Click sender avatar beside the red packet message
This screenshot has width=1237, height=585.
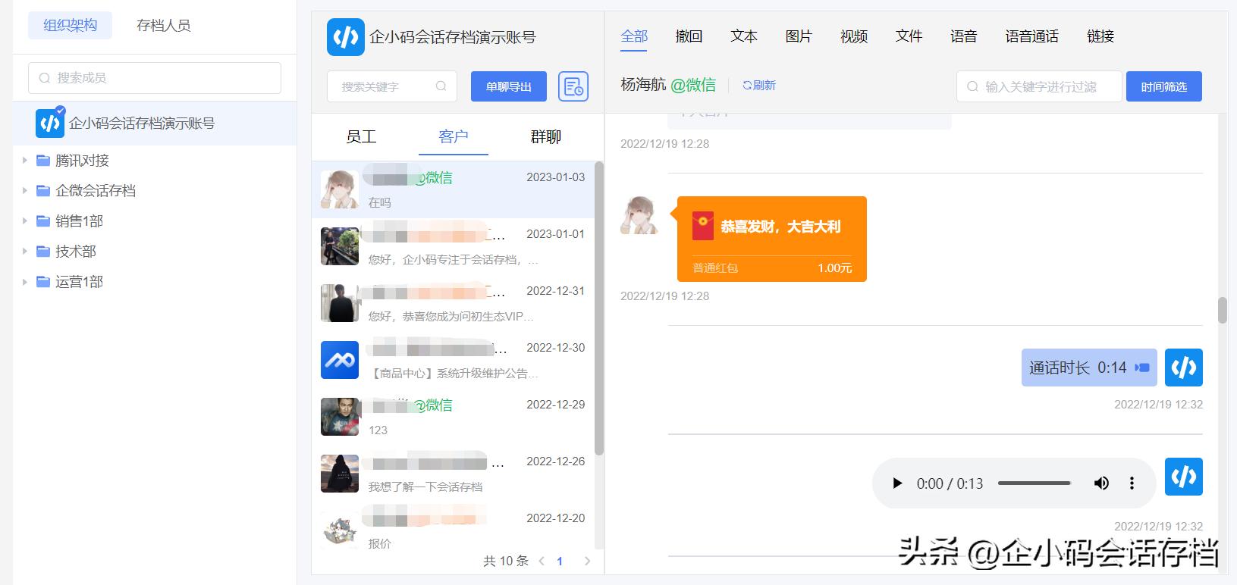click(x=640, y=215)
